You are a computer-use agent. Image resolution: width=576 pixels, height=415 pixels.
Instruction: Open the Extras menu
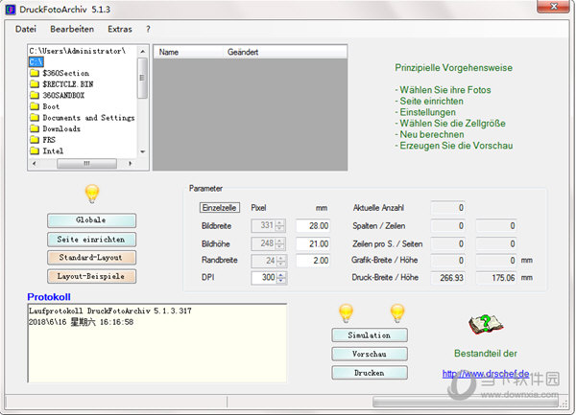[120, 29]
